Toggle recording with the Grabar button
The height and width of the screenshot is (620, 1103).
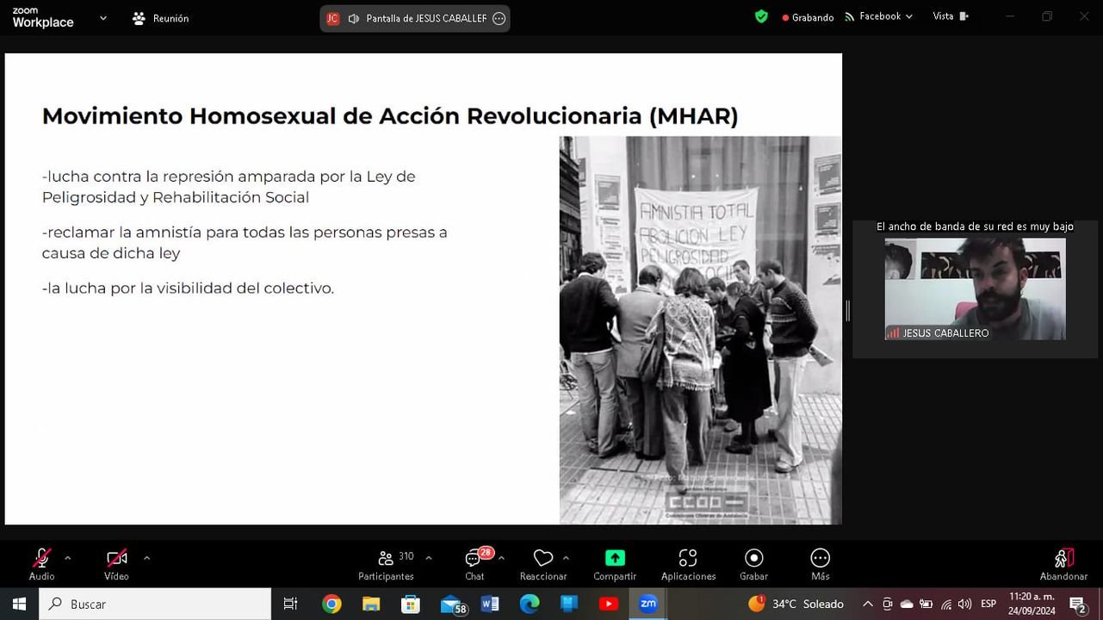point(753,564)
